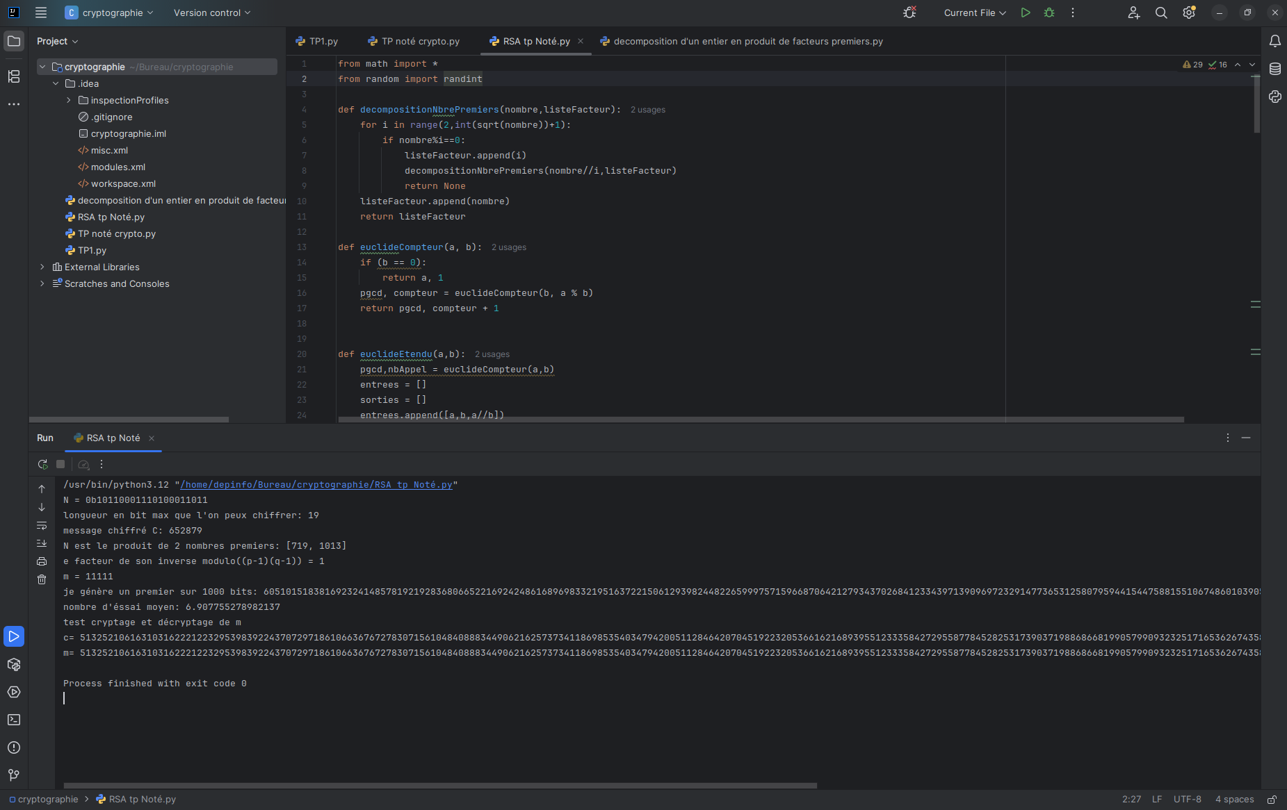Open the Terminal tool window
1287x810 pixels.
[x=14, y=720]
